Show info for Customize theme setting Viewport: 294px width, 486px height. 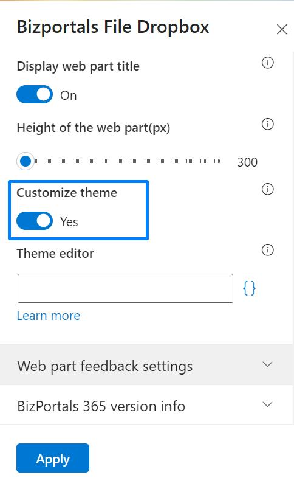[x=268, y=189]
